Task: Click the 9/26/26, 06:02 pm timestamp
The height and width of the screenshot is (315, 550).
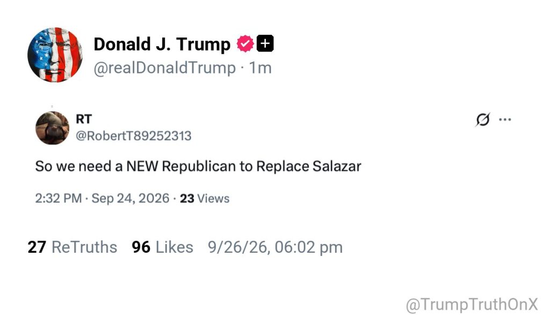Action: coord(275,247)
